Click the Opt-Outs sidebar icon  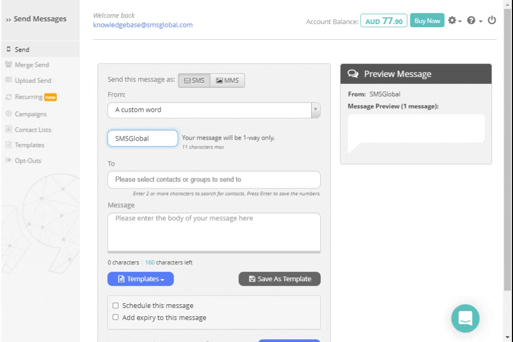point(8,161)
